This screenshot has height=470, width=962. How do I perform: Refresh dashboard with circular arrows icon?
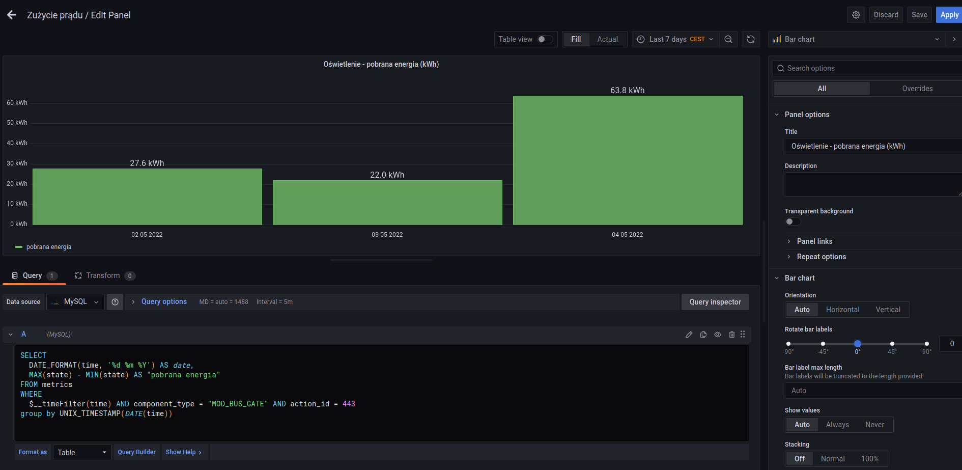pos(751,39)
